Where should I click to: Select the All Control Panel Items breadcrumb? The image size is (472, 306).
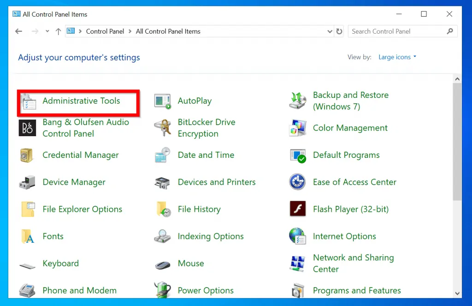(x=168, y=31)
